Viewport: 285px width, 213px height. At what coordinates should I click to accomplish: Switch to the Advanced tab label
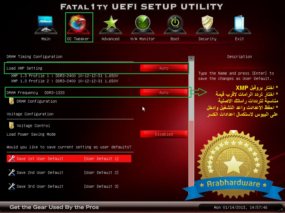coord(110,39)
